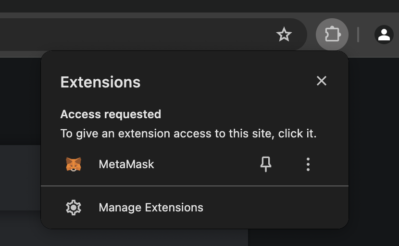Screen dimensions: 399x246
Task: Click the page area left of the popup
Action: pos(19,178)
